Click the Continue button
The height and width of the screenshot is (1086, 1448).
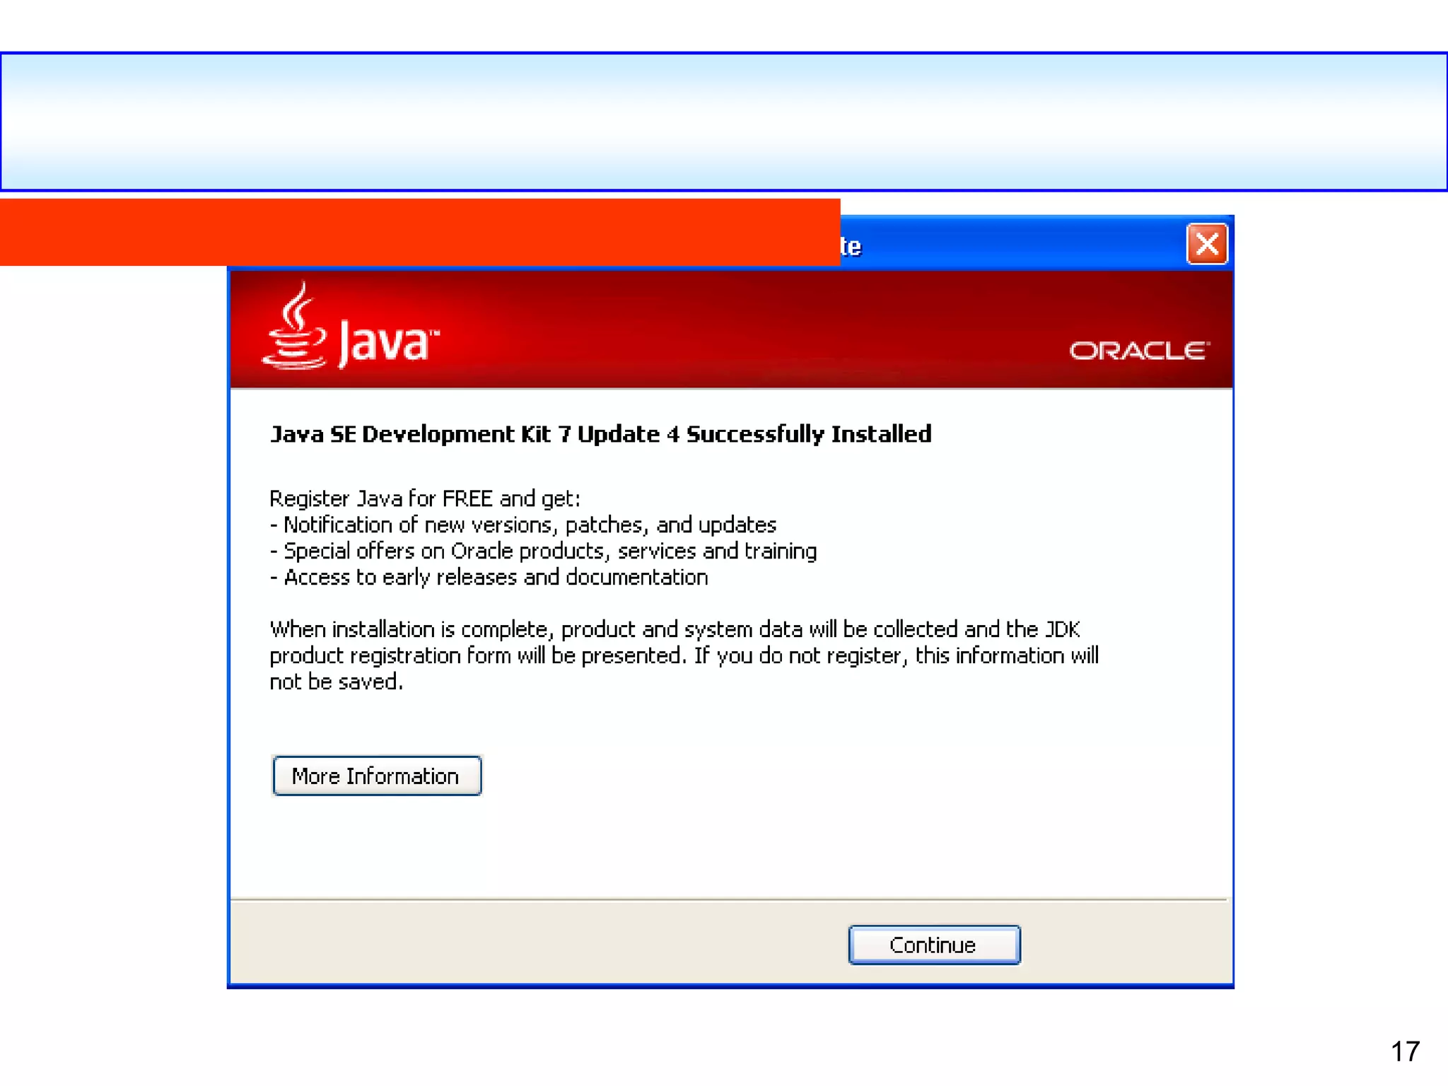[934, 945]
